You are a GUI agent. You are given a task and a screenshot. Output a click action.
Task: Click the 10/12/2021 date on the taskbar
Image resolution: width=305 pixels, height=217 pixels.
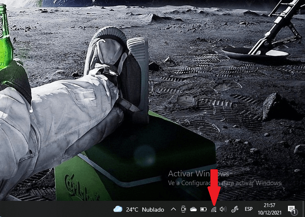[269, 212]
